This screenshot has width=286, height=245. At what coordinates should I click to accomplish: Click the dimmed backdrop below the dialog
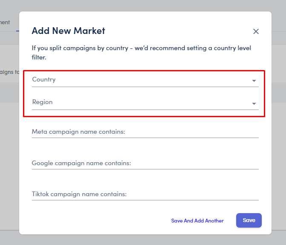coord(145,239)
